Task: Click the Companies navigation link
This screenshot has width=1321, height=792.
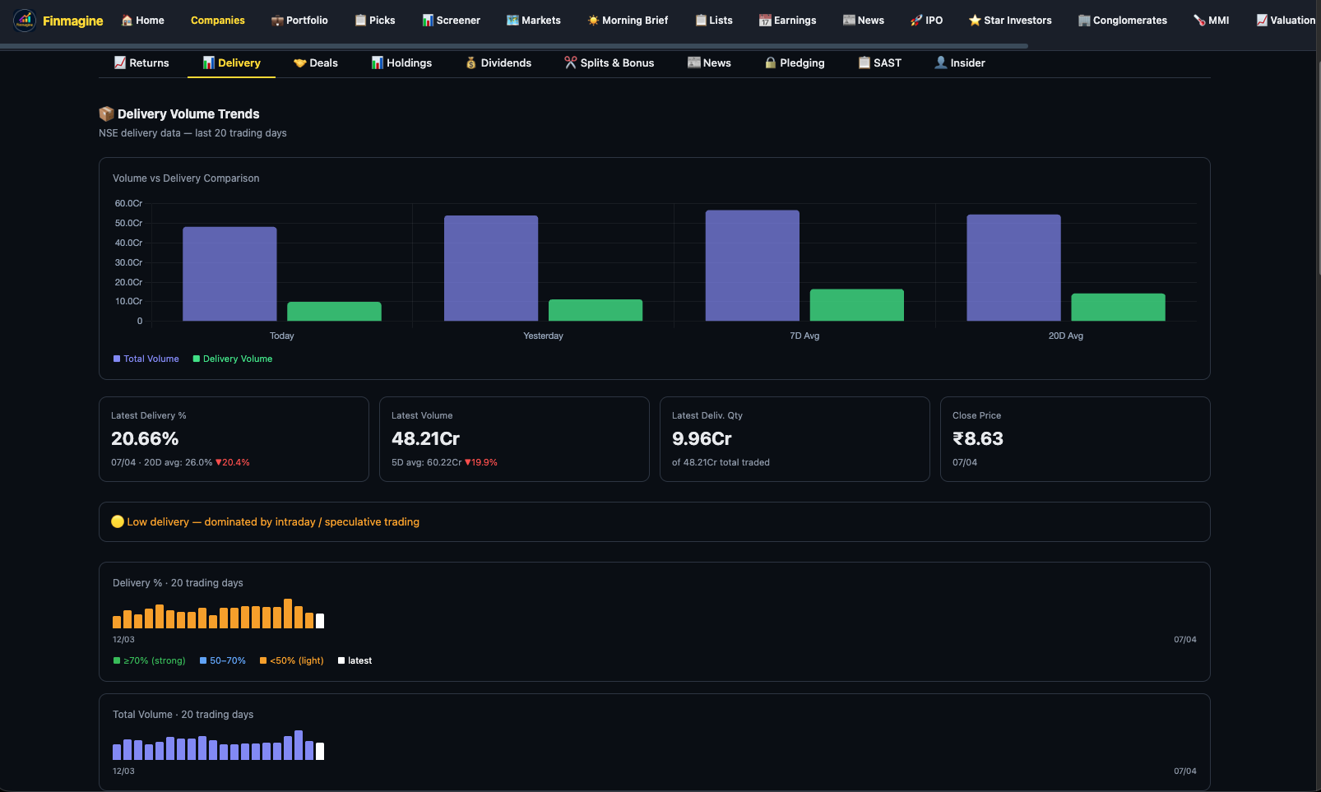Action: pyautogui.click(x=217, y=20)
